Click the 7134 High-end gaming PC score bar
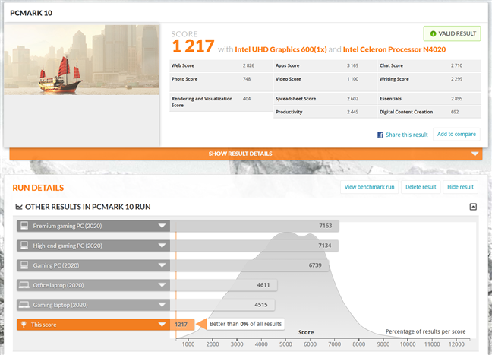The height and width of the screenshot is (355, 492). [254, 246]
